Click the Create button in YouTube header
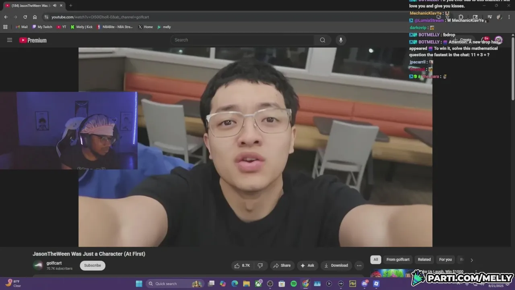The height and width of the screenshot is (290, 515). pyautogui.click(x=463, y=40)
